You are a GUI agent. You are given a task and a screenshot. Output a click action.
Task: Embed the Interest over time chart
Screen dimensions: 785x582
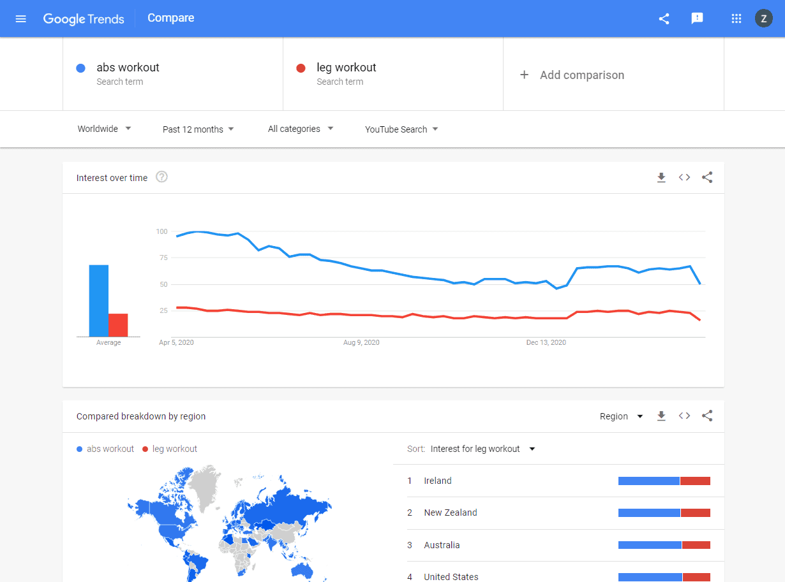[684, 178]
